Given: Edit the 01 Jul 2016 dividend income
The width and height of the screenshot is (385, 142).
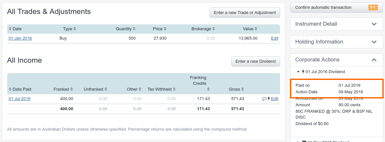Looking at the screenshot, I should pos(275,99).
